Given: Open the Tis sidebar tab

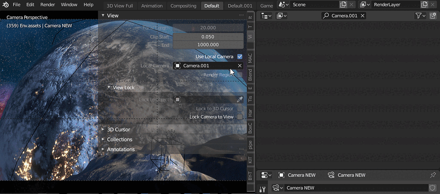Looking at the screenshot, I should pyautogui.click(x=251, y=99).
